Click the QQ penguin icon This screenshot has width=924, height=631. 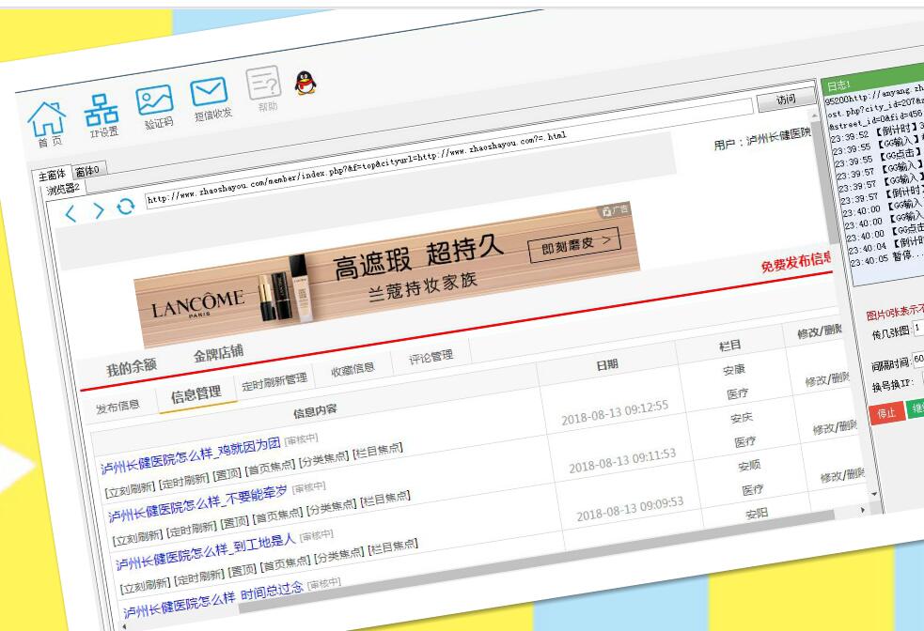point(305,83)
